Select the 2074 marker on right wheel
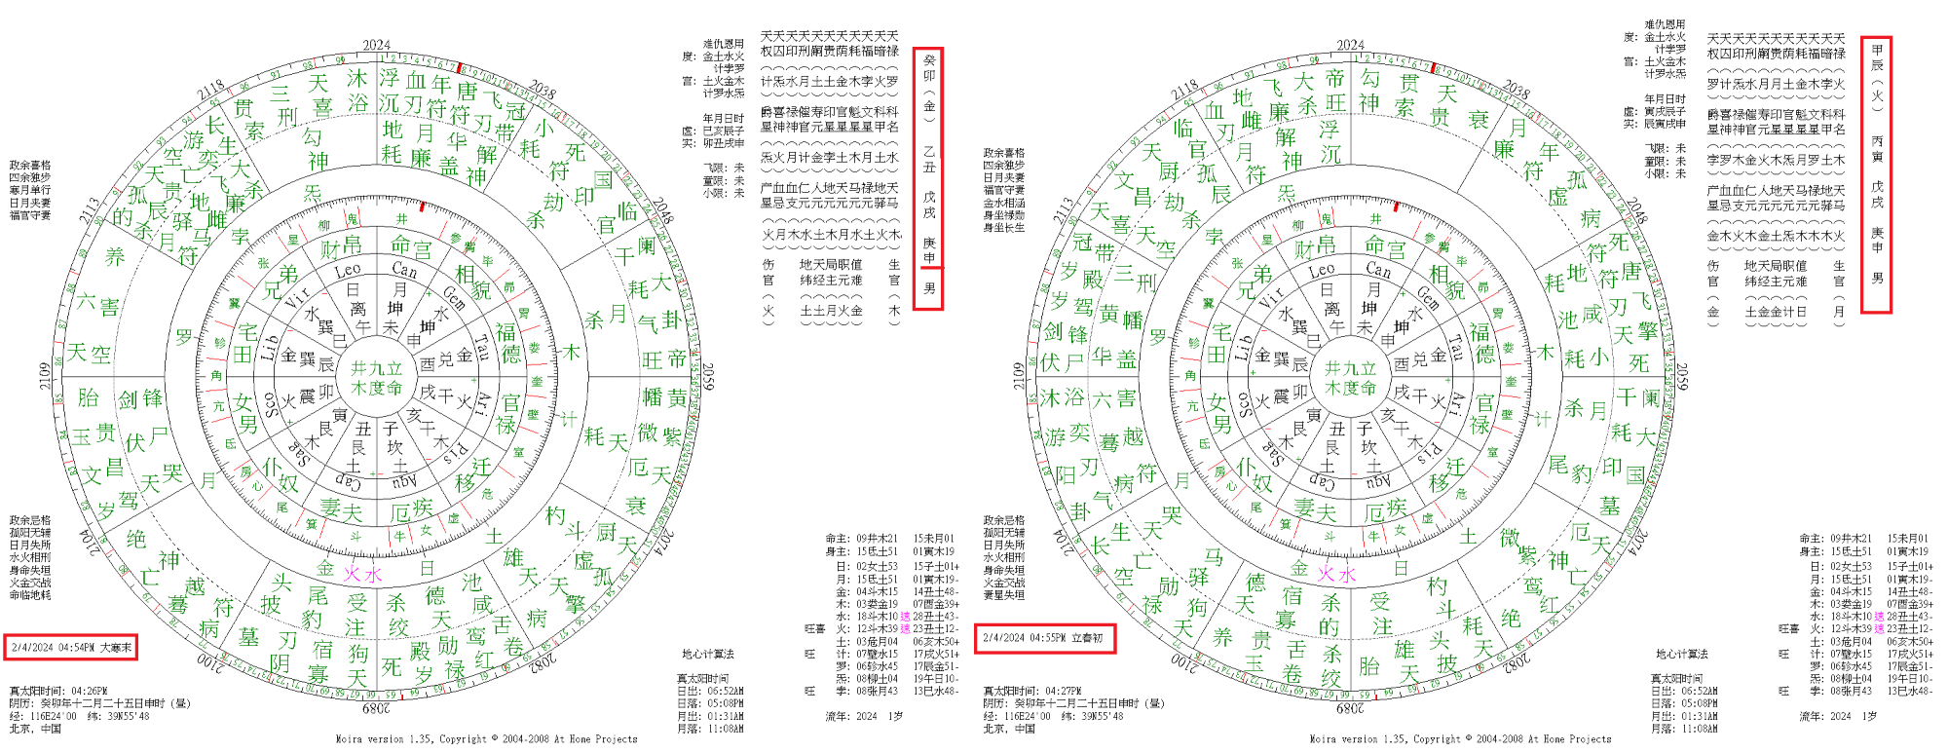 [1638, 543]
